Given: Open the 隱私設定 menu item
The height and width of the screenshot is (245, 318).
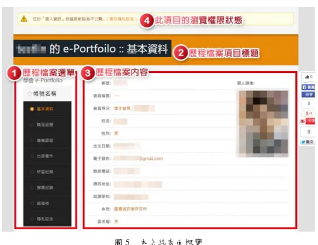Looking at the screenshot, I should pos(45,219).
